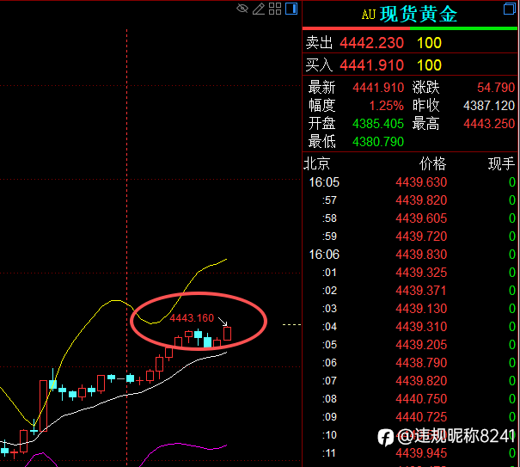The width and height of the screenshot is (520, 467).
Task: Click the 价格 column header
Action: click(x=432, y=163)
